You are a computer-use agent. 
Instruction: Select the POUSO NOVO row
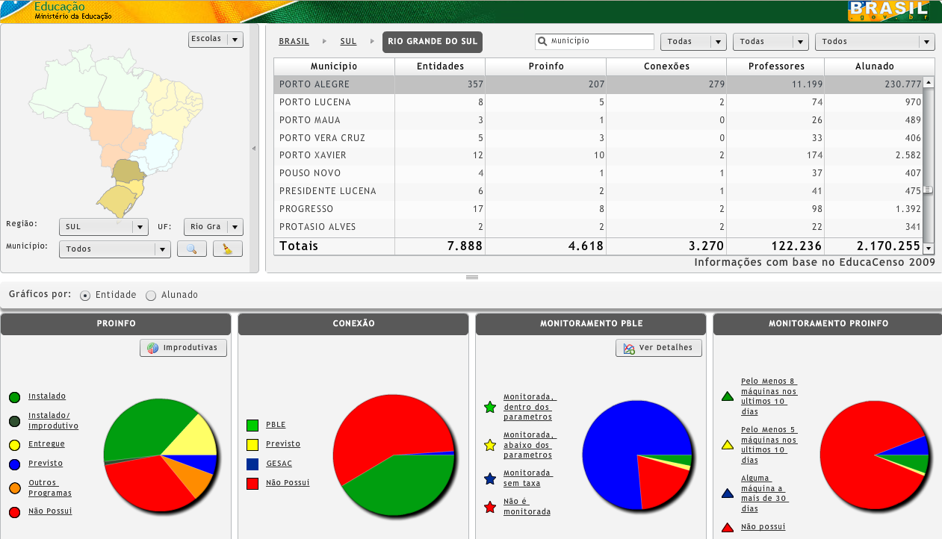(598, 173)
